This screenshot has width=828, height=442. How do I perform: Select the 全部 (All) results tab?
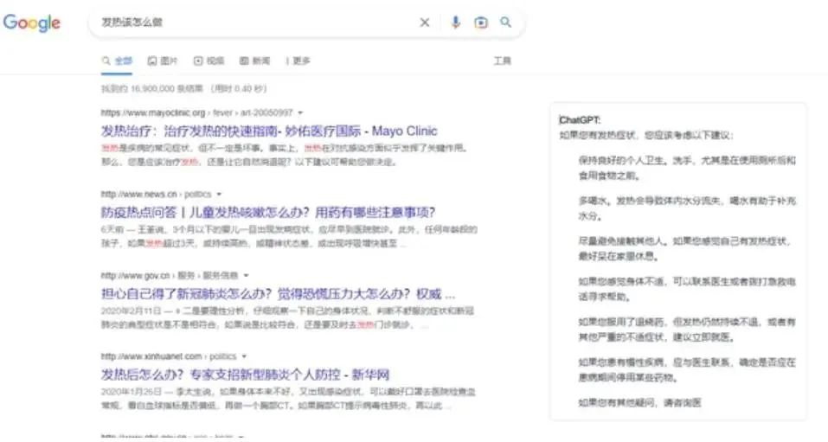(x=118, y=61)
